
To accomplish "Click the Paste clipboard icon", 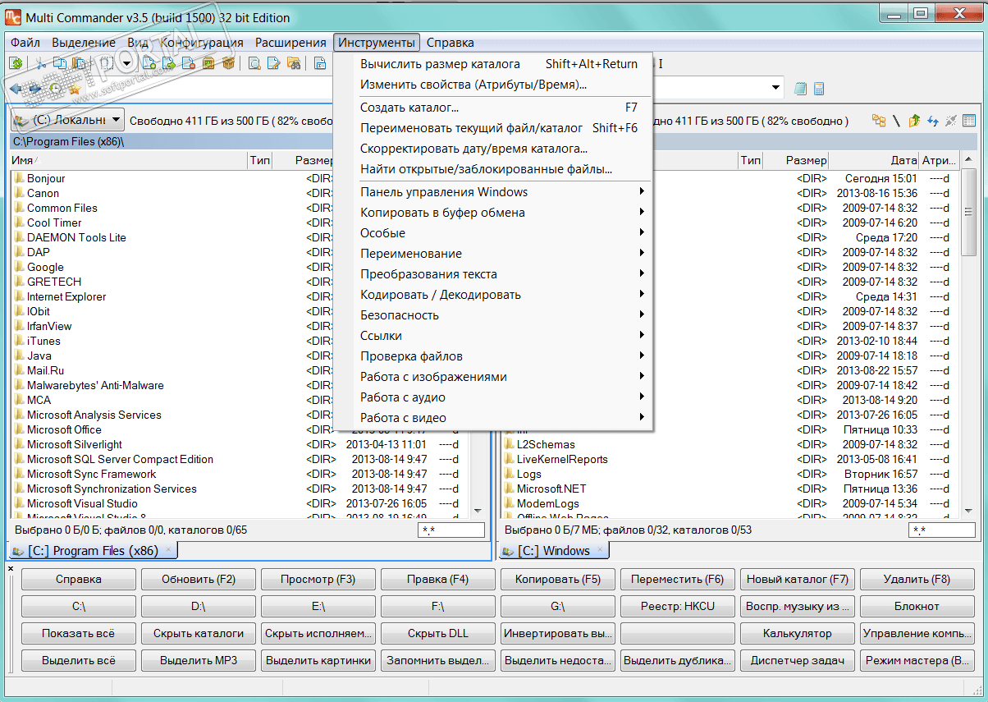I will click(x=79, y=64).
